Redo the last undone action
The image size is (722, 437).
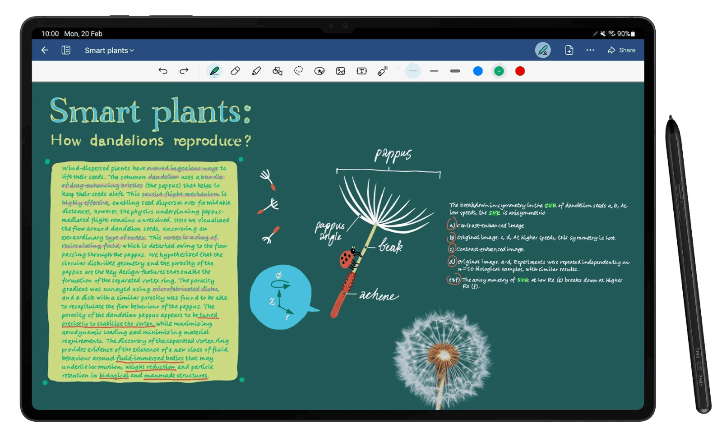click(184, 71)
